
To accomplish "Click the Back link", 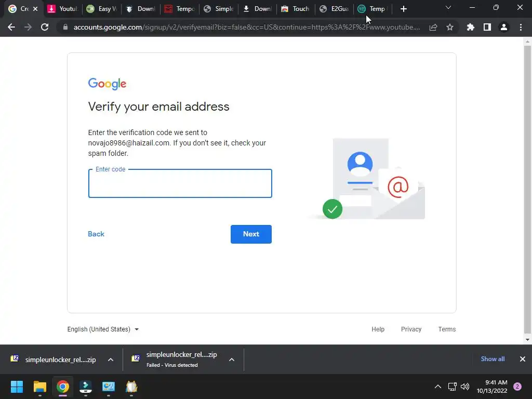I will click(96, 234).
